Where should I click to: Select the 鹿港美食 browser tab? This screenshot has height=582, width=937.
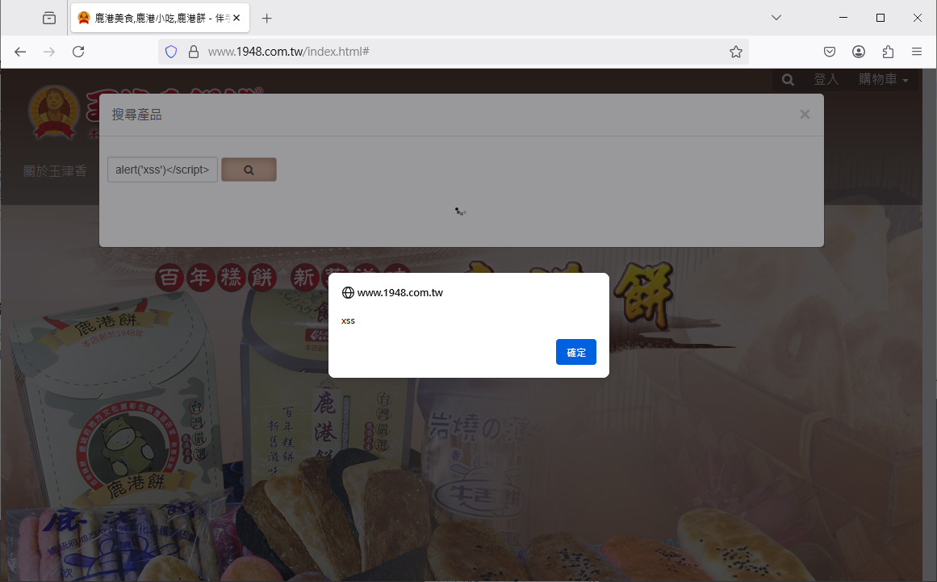coord(160,18)
